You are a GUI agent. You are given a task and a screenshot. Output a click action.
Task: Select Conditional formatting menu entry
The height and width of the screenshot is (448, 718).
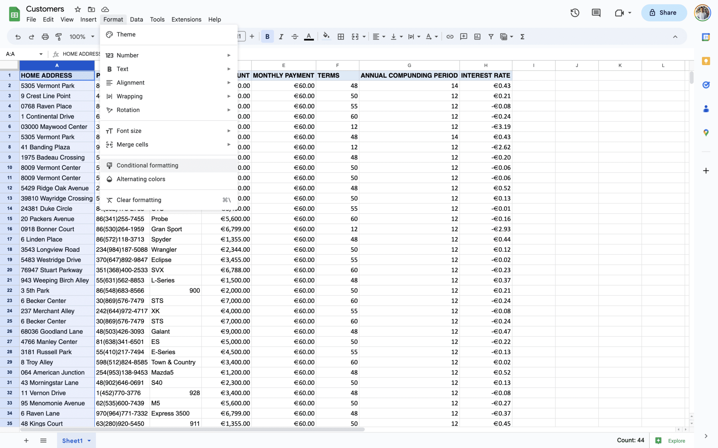click(147, 165)
